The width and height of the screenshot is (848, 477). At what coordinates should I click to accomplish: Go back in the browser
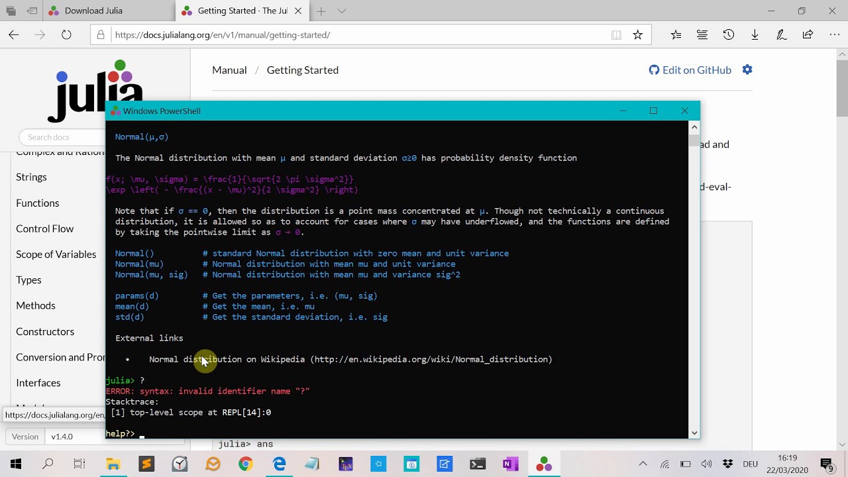[14, 35]
